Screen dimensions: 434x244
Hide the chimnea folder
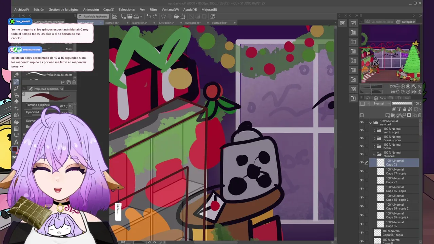point(361,154)
